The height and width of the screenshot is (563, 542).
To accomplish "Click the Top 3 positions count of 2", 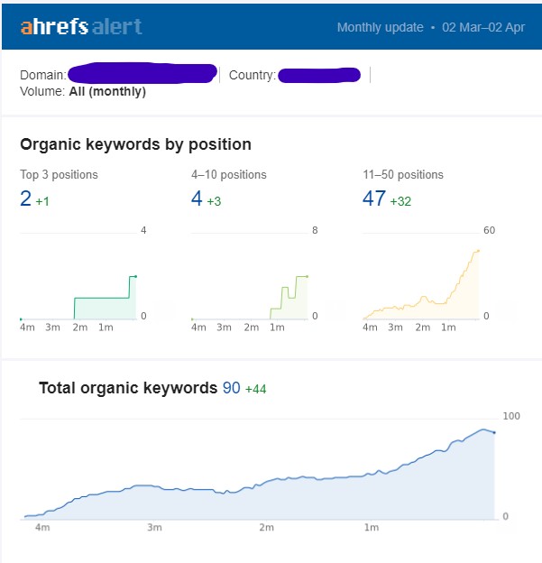I will (25, 199).
